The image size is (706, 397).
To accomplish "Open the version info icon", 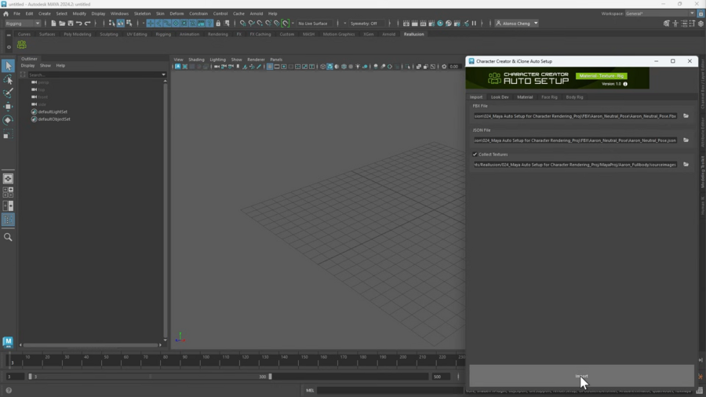I will (x=625, y=84).
